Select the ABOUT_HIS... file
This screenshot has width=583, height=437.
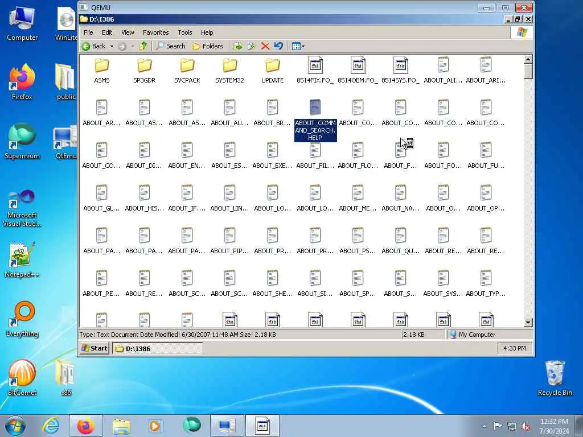[144, 199]
